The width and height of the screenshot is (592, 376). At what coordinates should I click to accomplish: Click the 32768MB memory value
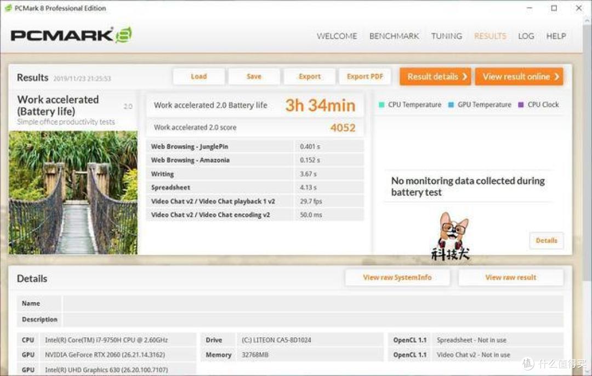(255, 355)
